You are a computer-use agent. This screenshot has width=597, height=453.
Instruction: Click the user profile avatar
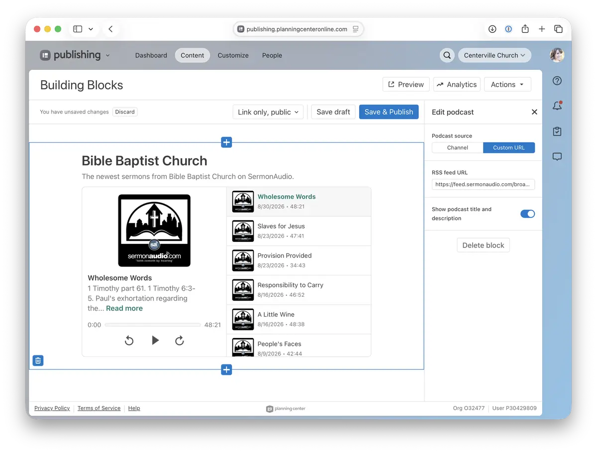(557, 55)
